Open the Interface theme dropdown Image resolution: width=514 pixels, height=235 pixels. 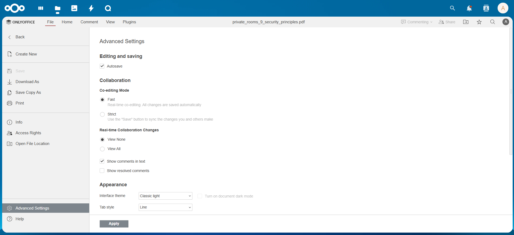166,196
